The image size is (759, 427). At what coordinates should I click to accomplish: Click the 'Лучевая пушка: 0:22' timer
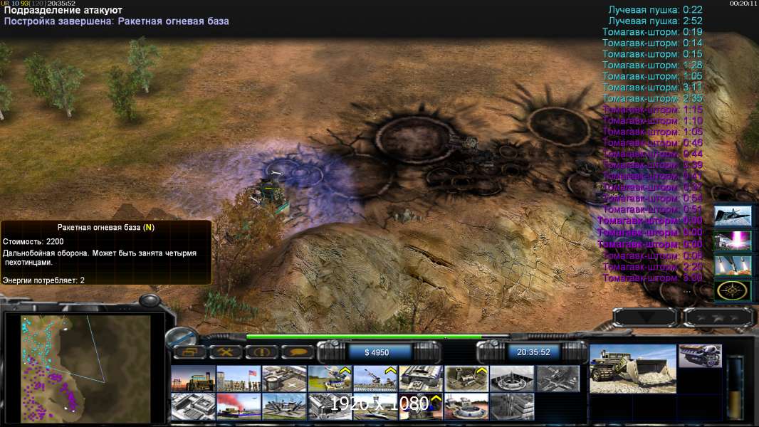pos(656,9)
